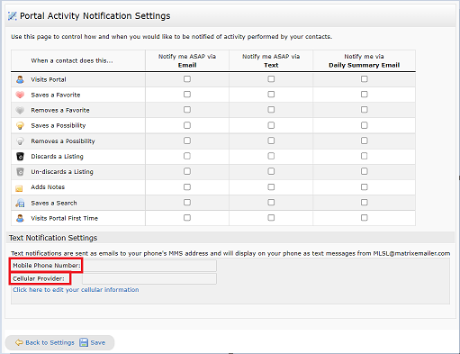
Task: Check Email for Un-discards a Listing
Action: (x=187, y=171)
